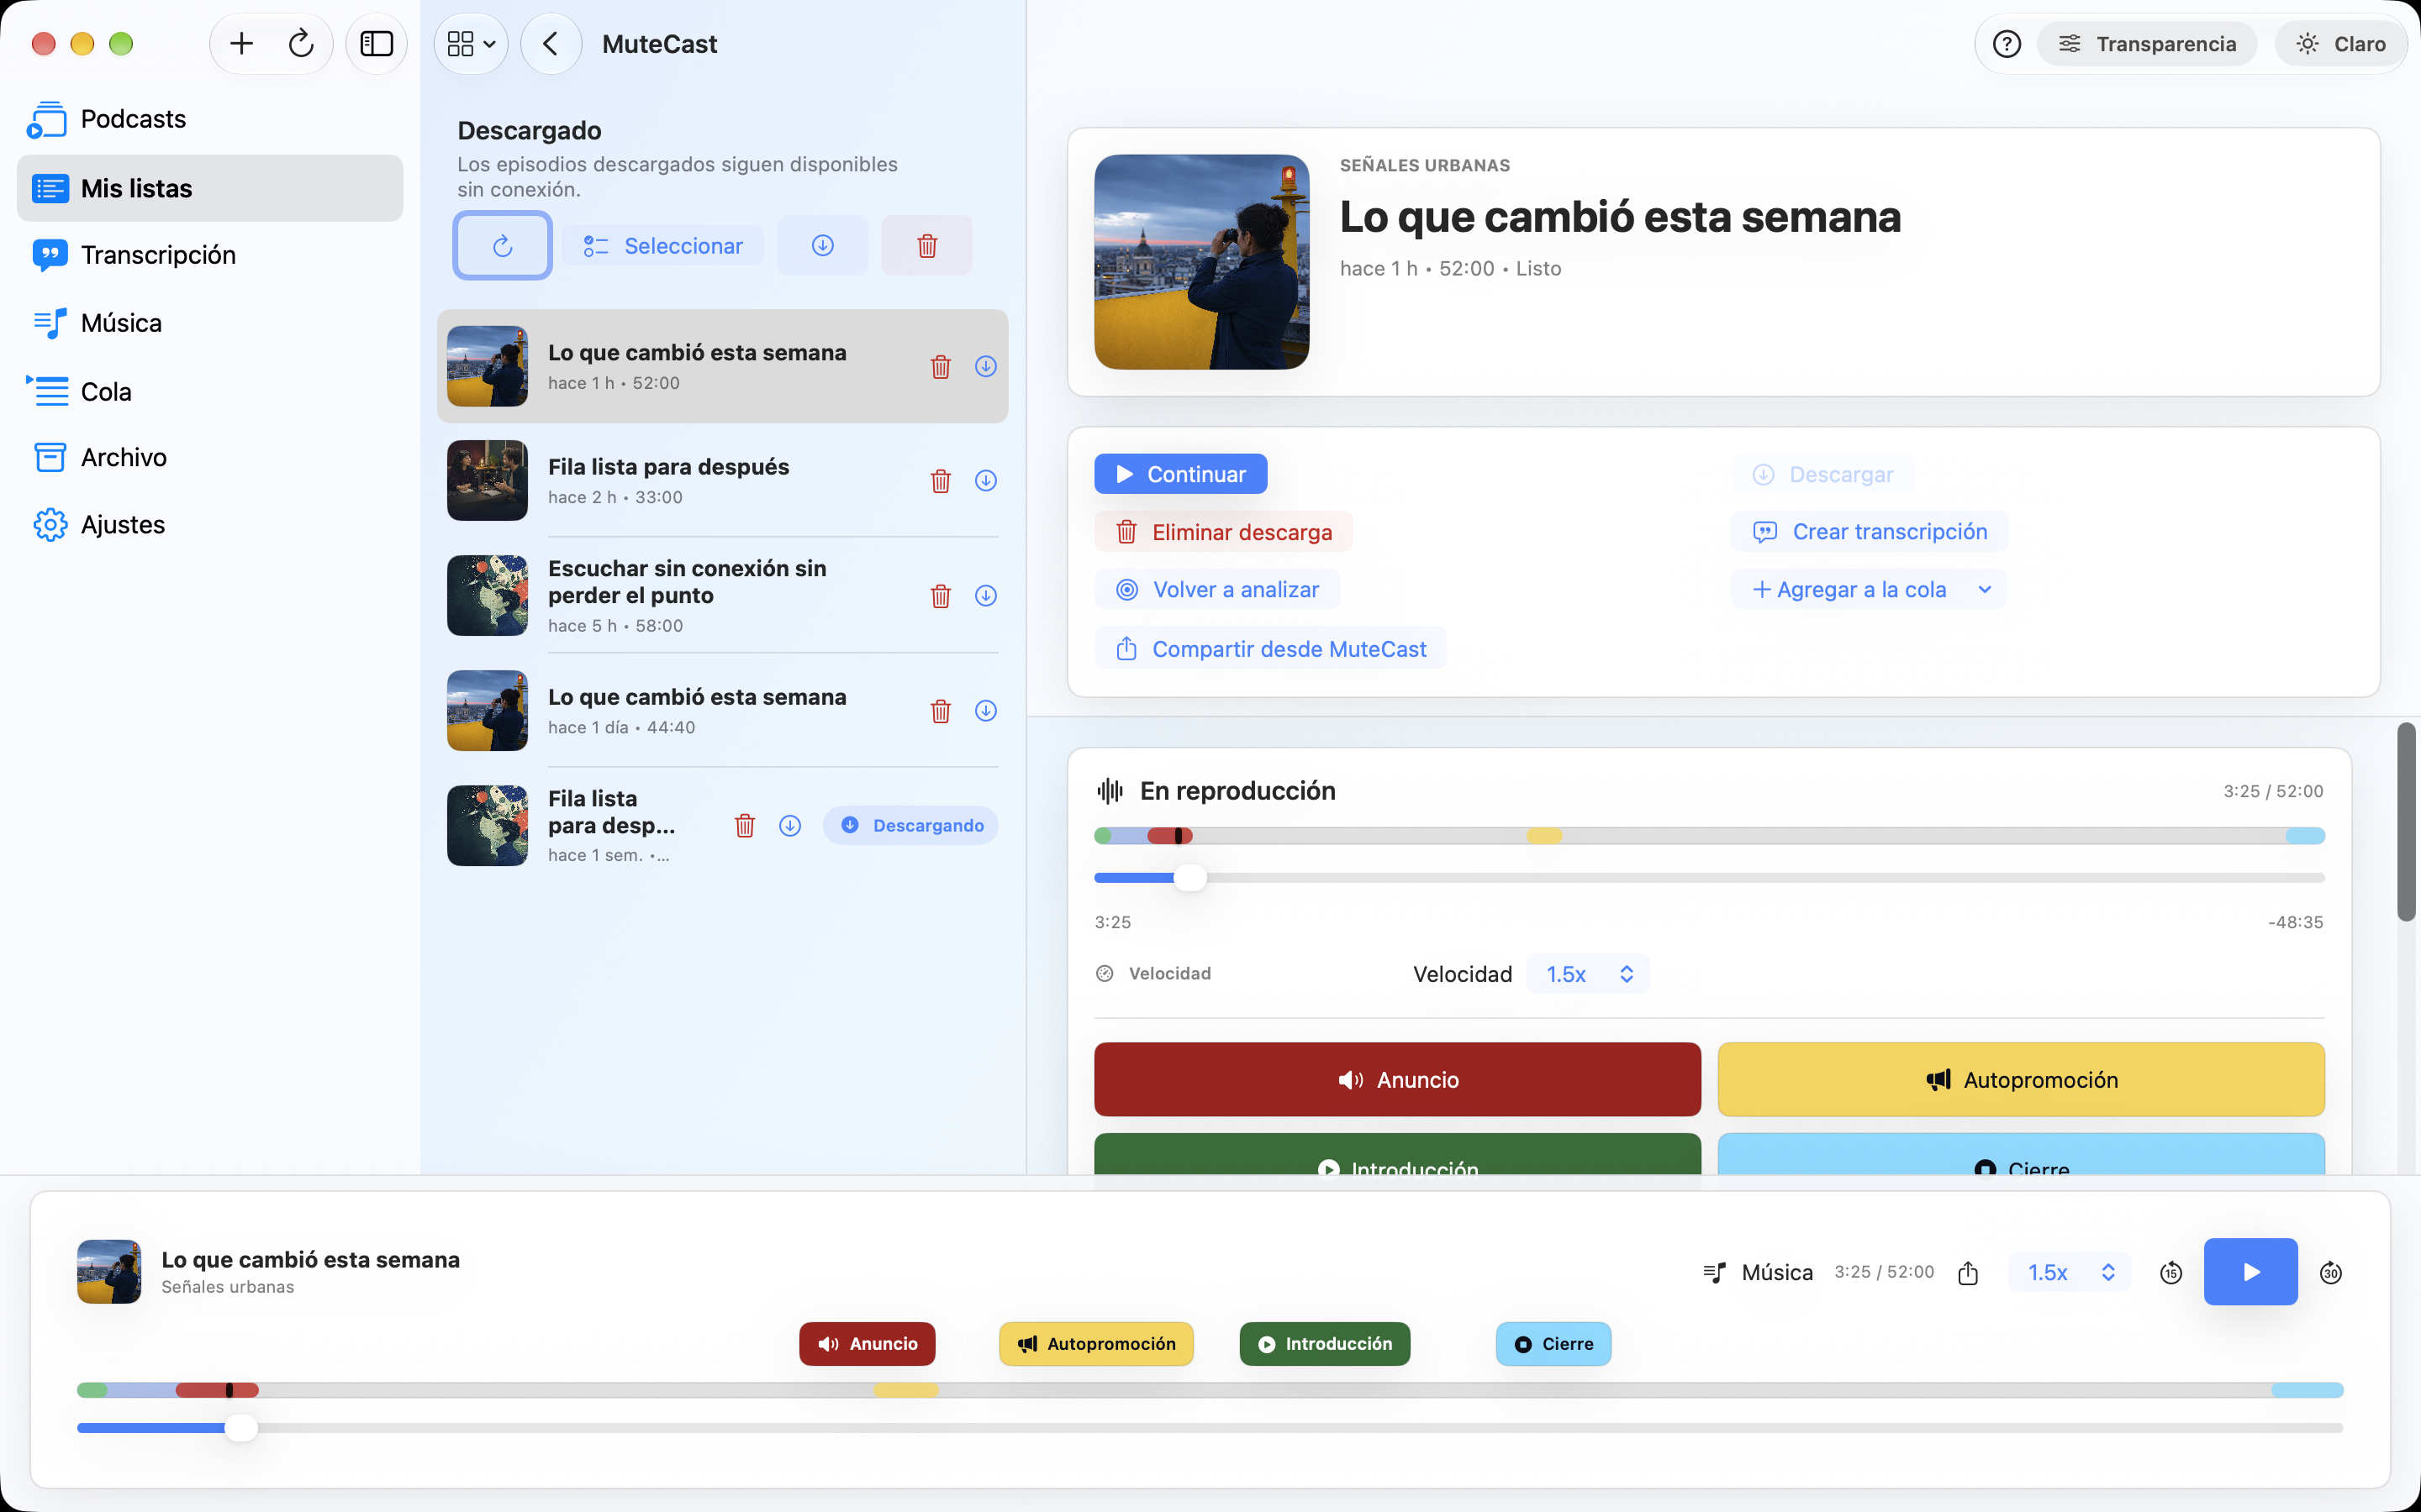Toggle the Anuncio segment chip in bottom player

tap(867, 1343)
